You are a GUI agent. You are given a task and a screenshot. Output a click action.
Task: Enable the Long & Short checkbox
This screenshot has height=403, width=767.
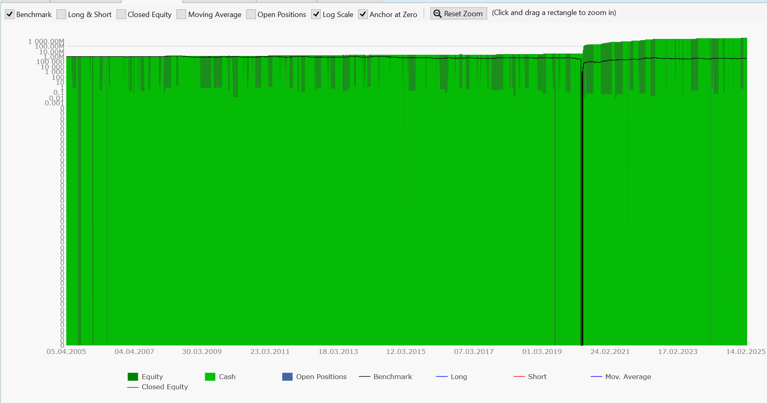click(61, 15)
